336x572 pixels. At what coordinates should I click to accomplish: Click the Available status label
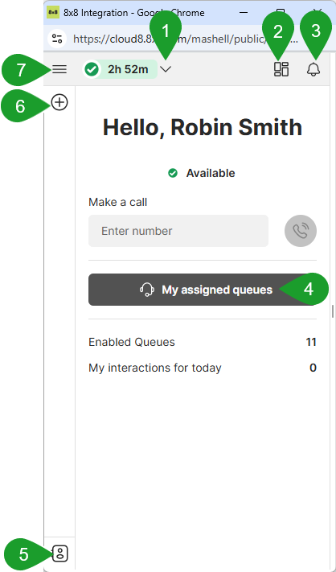tap(211, 173)
